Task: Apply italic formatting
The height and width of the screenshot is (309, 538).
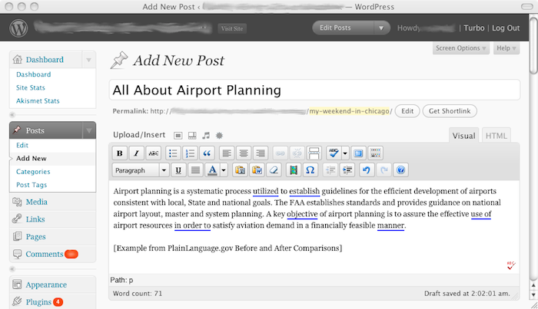Action: (x=136, y=153)
